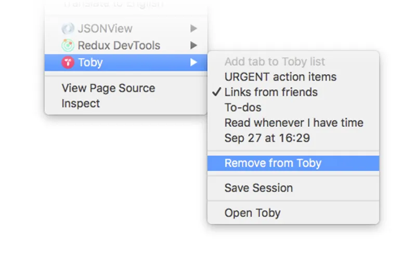The width and height of the screenshot is (416, 256).
Task: Click the red Toby extension icon
Action: (x=68, y=62)
